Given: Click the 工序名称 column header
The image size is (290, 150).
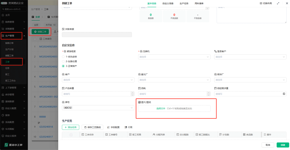Looking at the screenshot, I should tap(88, 135).
